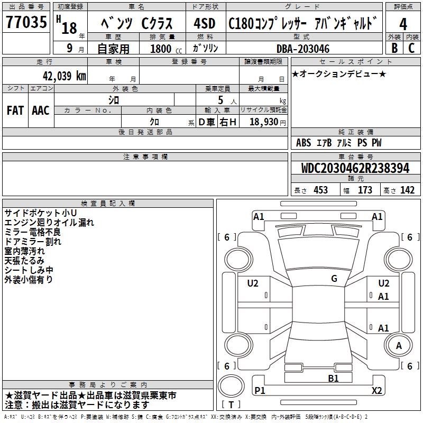
Task: Click the chassis number WDC2030462R238394
Action: point(355,168)
